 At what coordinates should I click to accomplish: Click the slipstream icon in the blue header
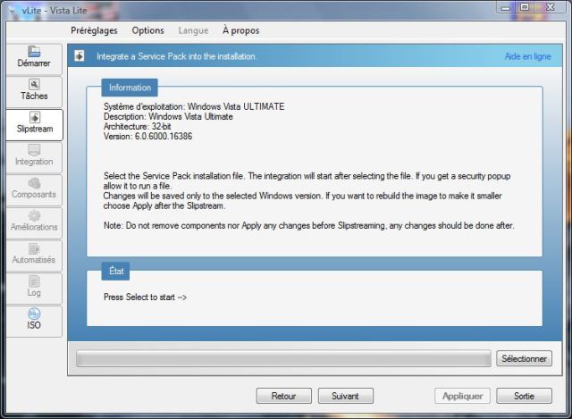click(80, 56)
